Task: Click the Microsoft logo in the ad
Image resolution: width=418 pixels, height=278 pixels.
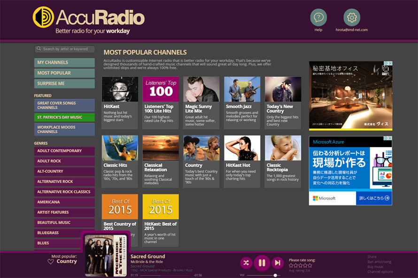Action: [x=324, y=198]
